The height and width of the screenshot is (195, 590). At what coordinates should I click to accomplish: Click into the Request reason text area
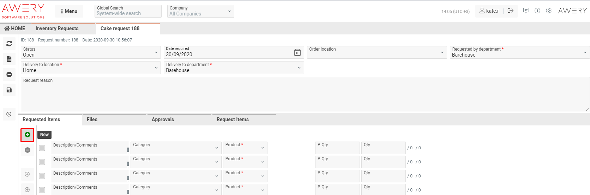[x=305, y=96]
